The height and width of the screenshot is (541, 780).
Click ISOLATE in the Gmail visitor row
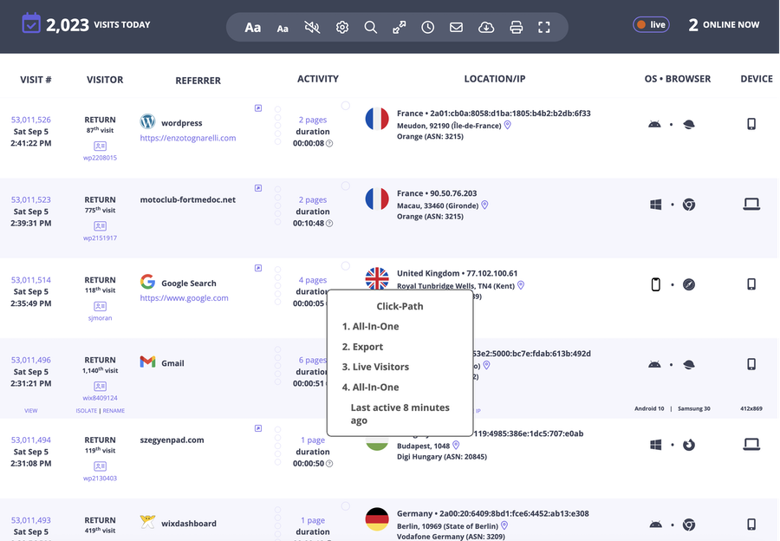point(87,411)
